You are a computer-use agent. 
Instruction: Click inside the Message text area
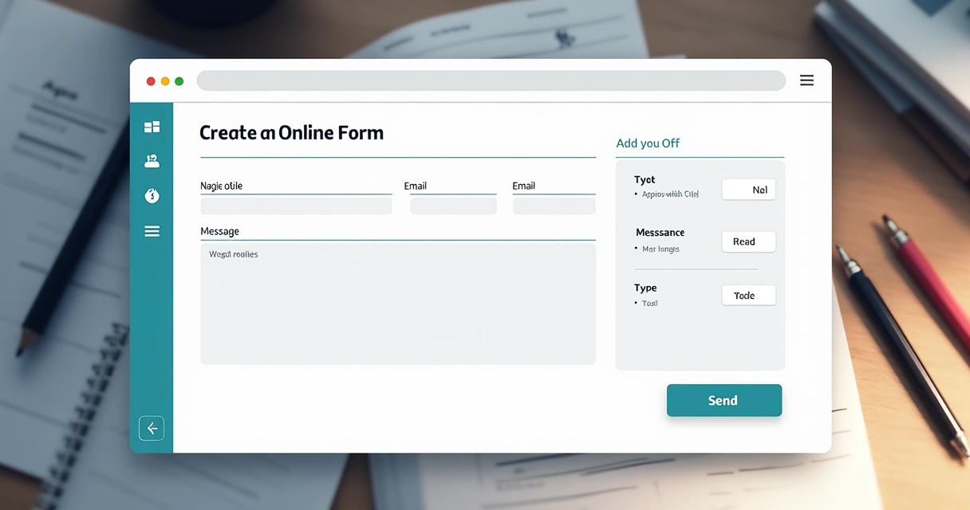pos(397,304)
